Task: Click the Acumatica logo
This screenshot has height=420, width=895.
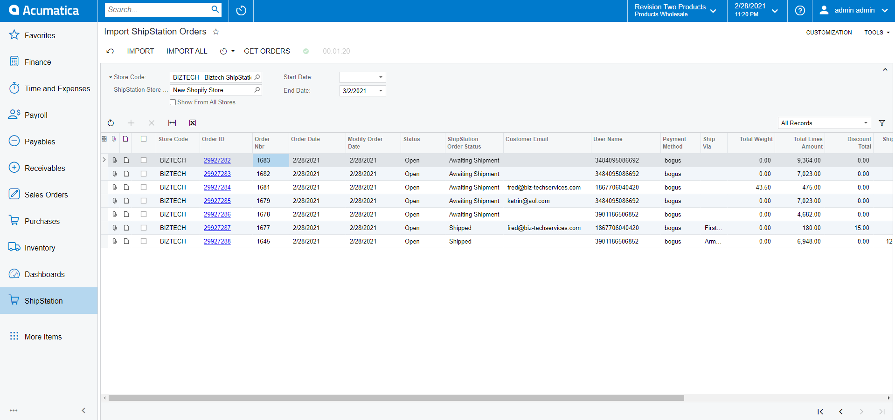Action: (44, 10)
